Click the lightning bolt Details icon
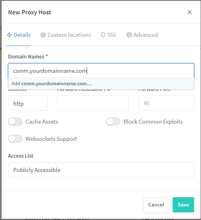This screenshot has width=201, height=220. 9,35
